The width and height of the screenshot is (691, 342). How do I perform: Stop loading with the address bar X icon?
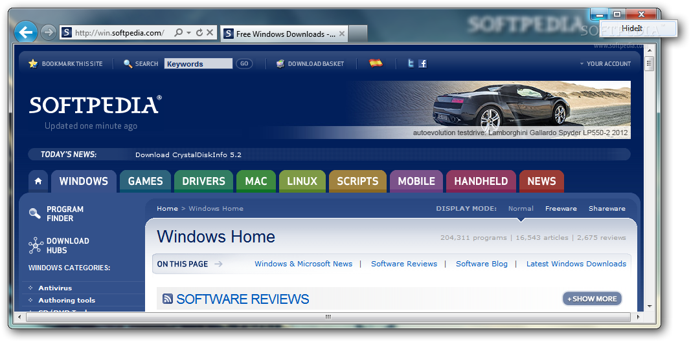[210, 32]
